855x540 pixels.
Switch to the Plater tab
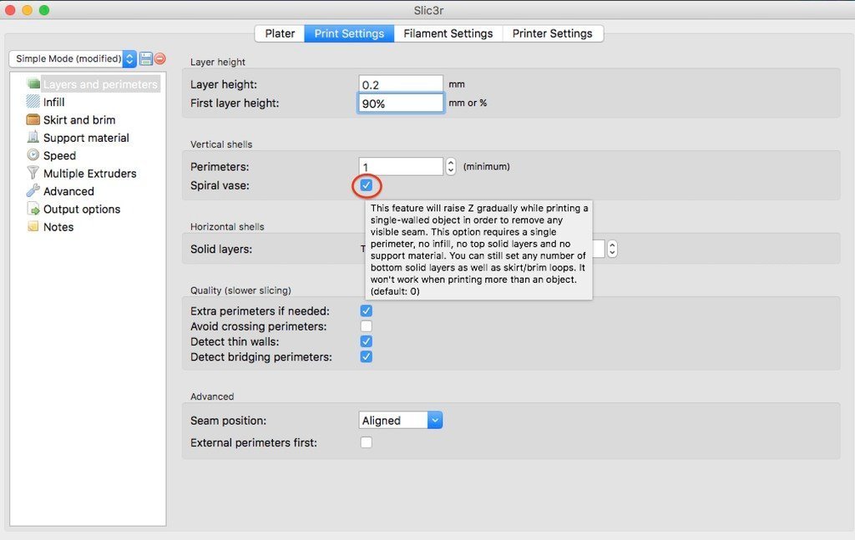click(x=280, y=33)
